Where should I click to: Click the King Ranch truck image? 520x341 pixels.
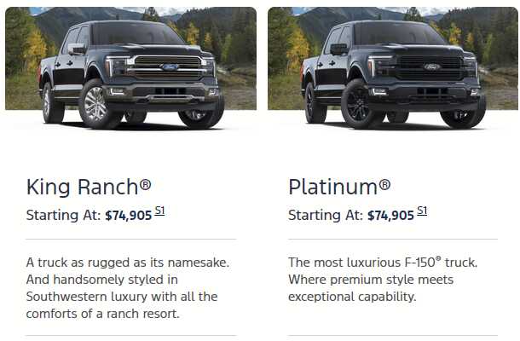click(x=131, y=68)
